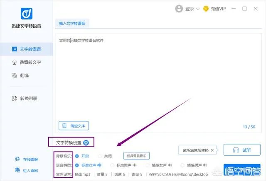Expand the 登录 dropdown arrow
Viewport: 266px width, 181px height.
tap(198, 9)
